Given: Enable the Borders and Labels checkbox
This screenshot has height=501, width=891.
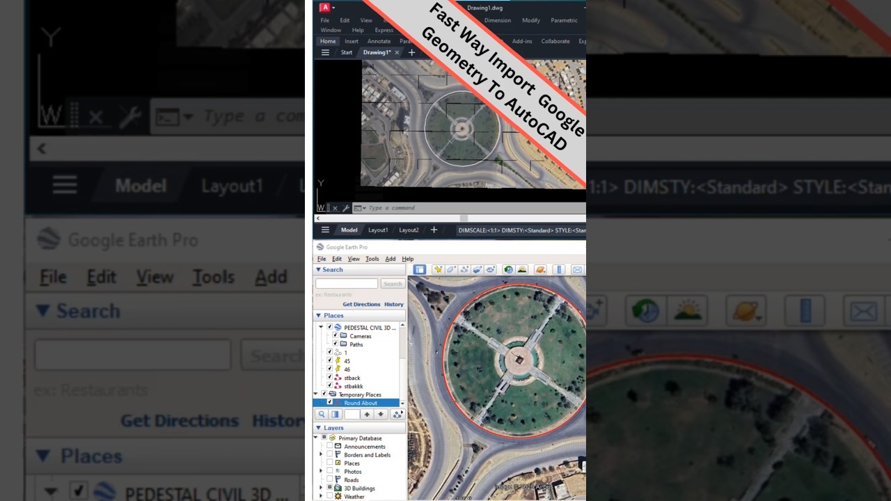Looking at the screenshot, I should coord(329,454).
